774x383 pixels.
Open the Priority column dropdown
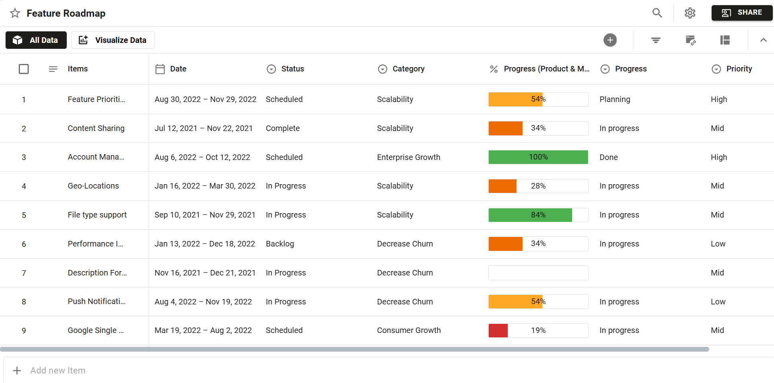pos(716,69)
